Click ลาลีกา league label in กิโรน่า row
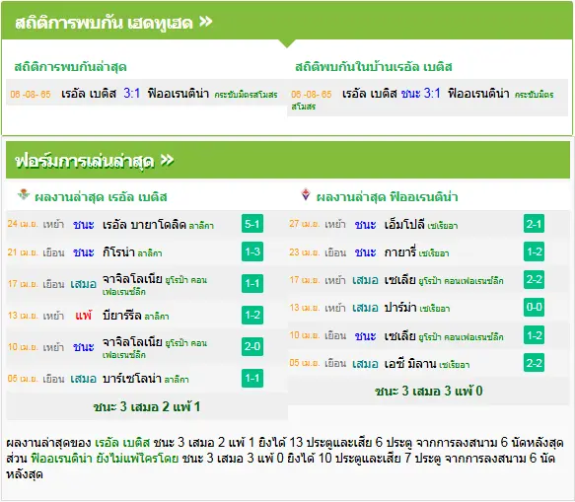The height and width of the screenshot is (502, 575). [150, 253]
